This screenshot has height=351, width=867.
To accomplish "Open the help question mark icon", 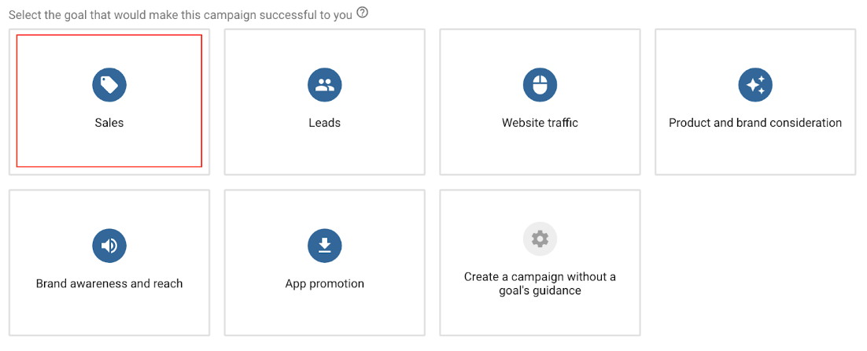I will click(362, 12).
